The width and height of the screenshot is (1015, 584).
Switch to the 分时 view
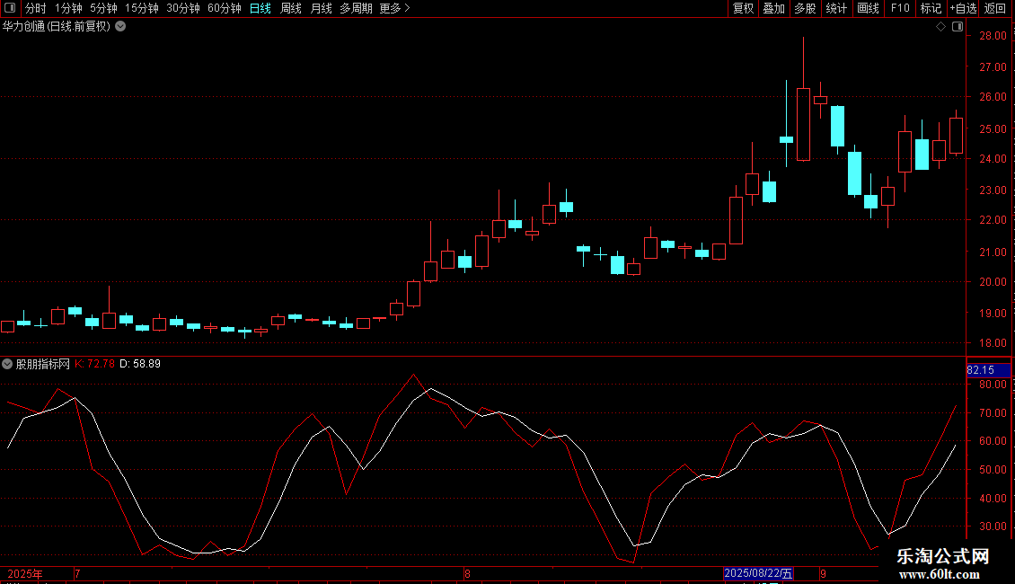pos(36,8)
